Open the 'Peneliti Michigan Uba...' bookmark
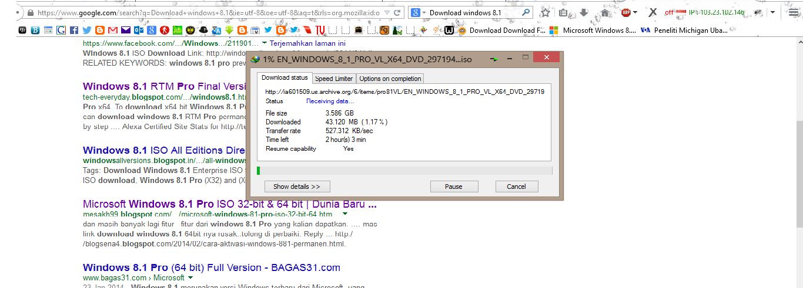Image resolution: width=803 pixels, height=288 pixels. coord(684,31)
